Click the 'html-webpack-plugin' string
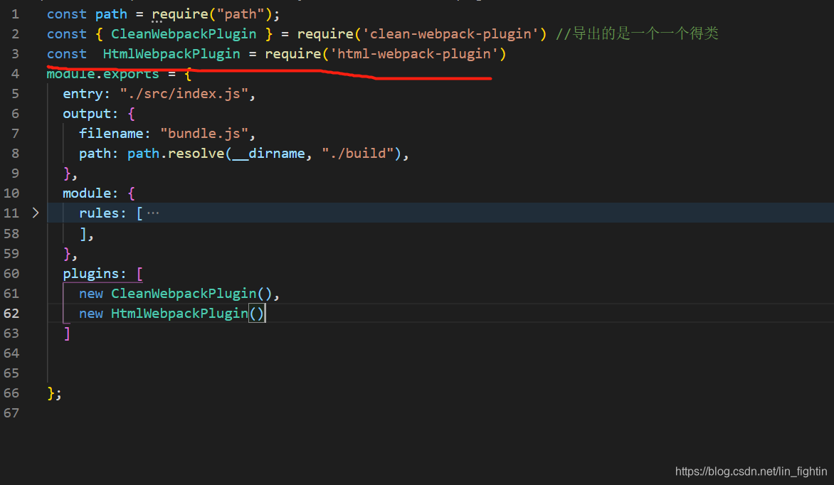Screen dimensions: 834x485 [414, 54]
